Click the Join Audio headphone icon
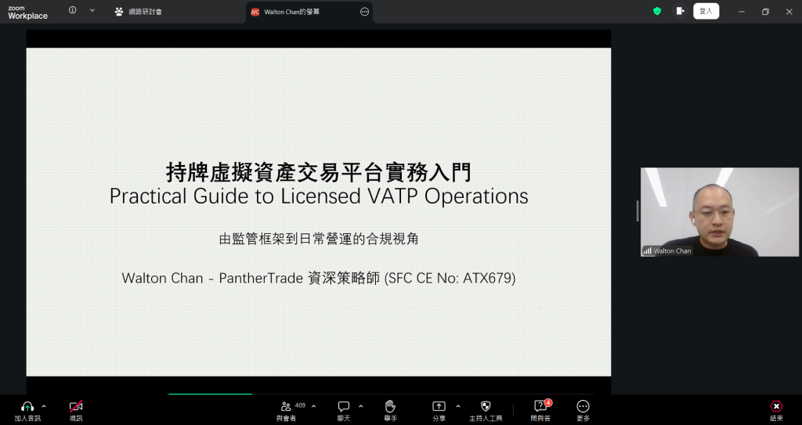The width and height of the screenshot is (802, 425). pos(27,407)
